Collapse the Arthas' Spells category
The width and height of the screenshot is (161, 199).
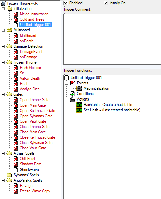tap(3, 153)
